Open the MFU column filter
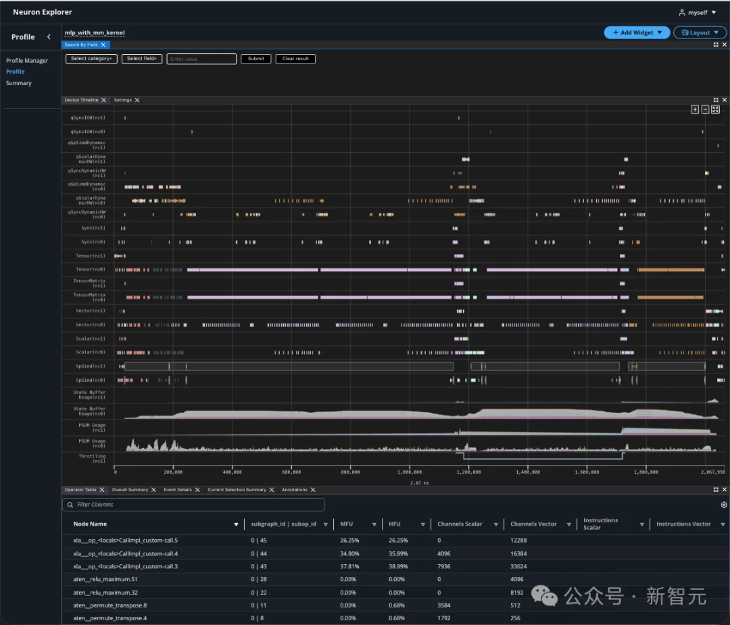 coord(374,524)
